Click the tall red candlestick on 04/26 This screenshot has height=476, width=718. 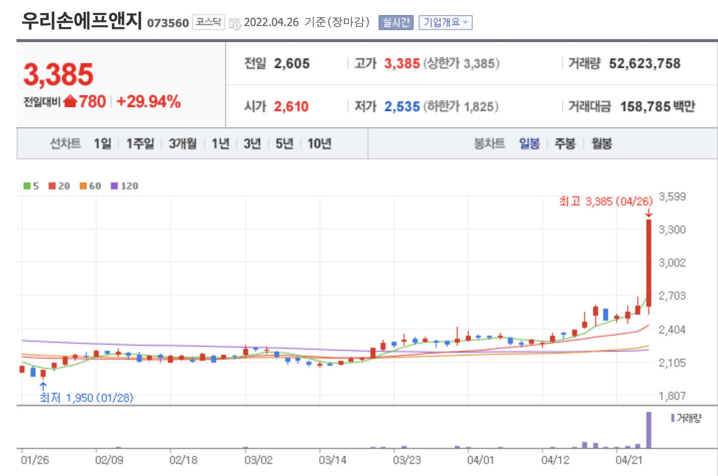click(649, 263)
